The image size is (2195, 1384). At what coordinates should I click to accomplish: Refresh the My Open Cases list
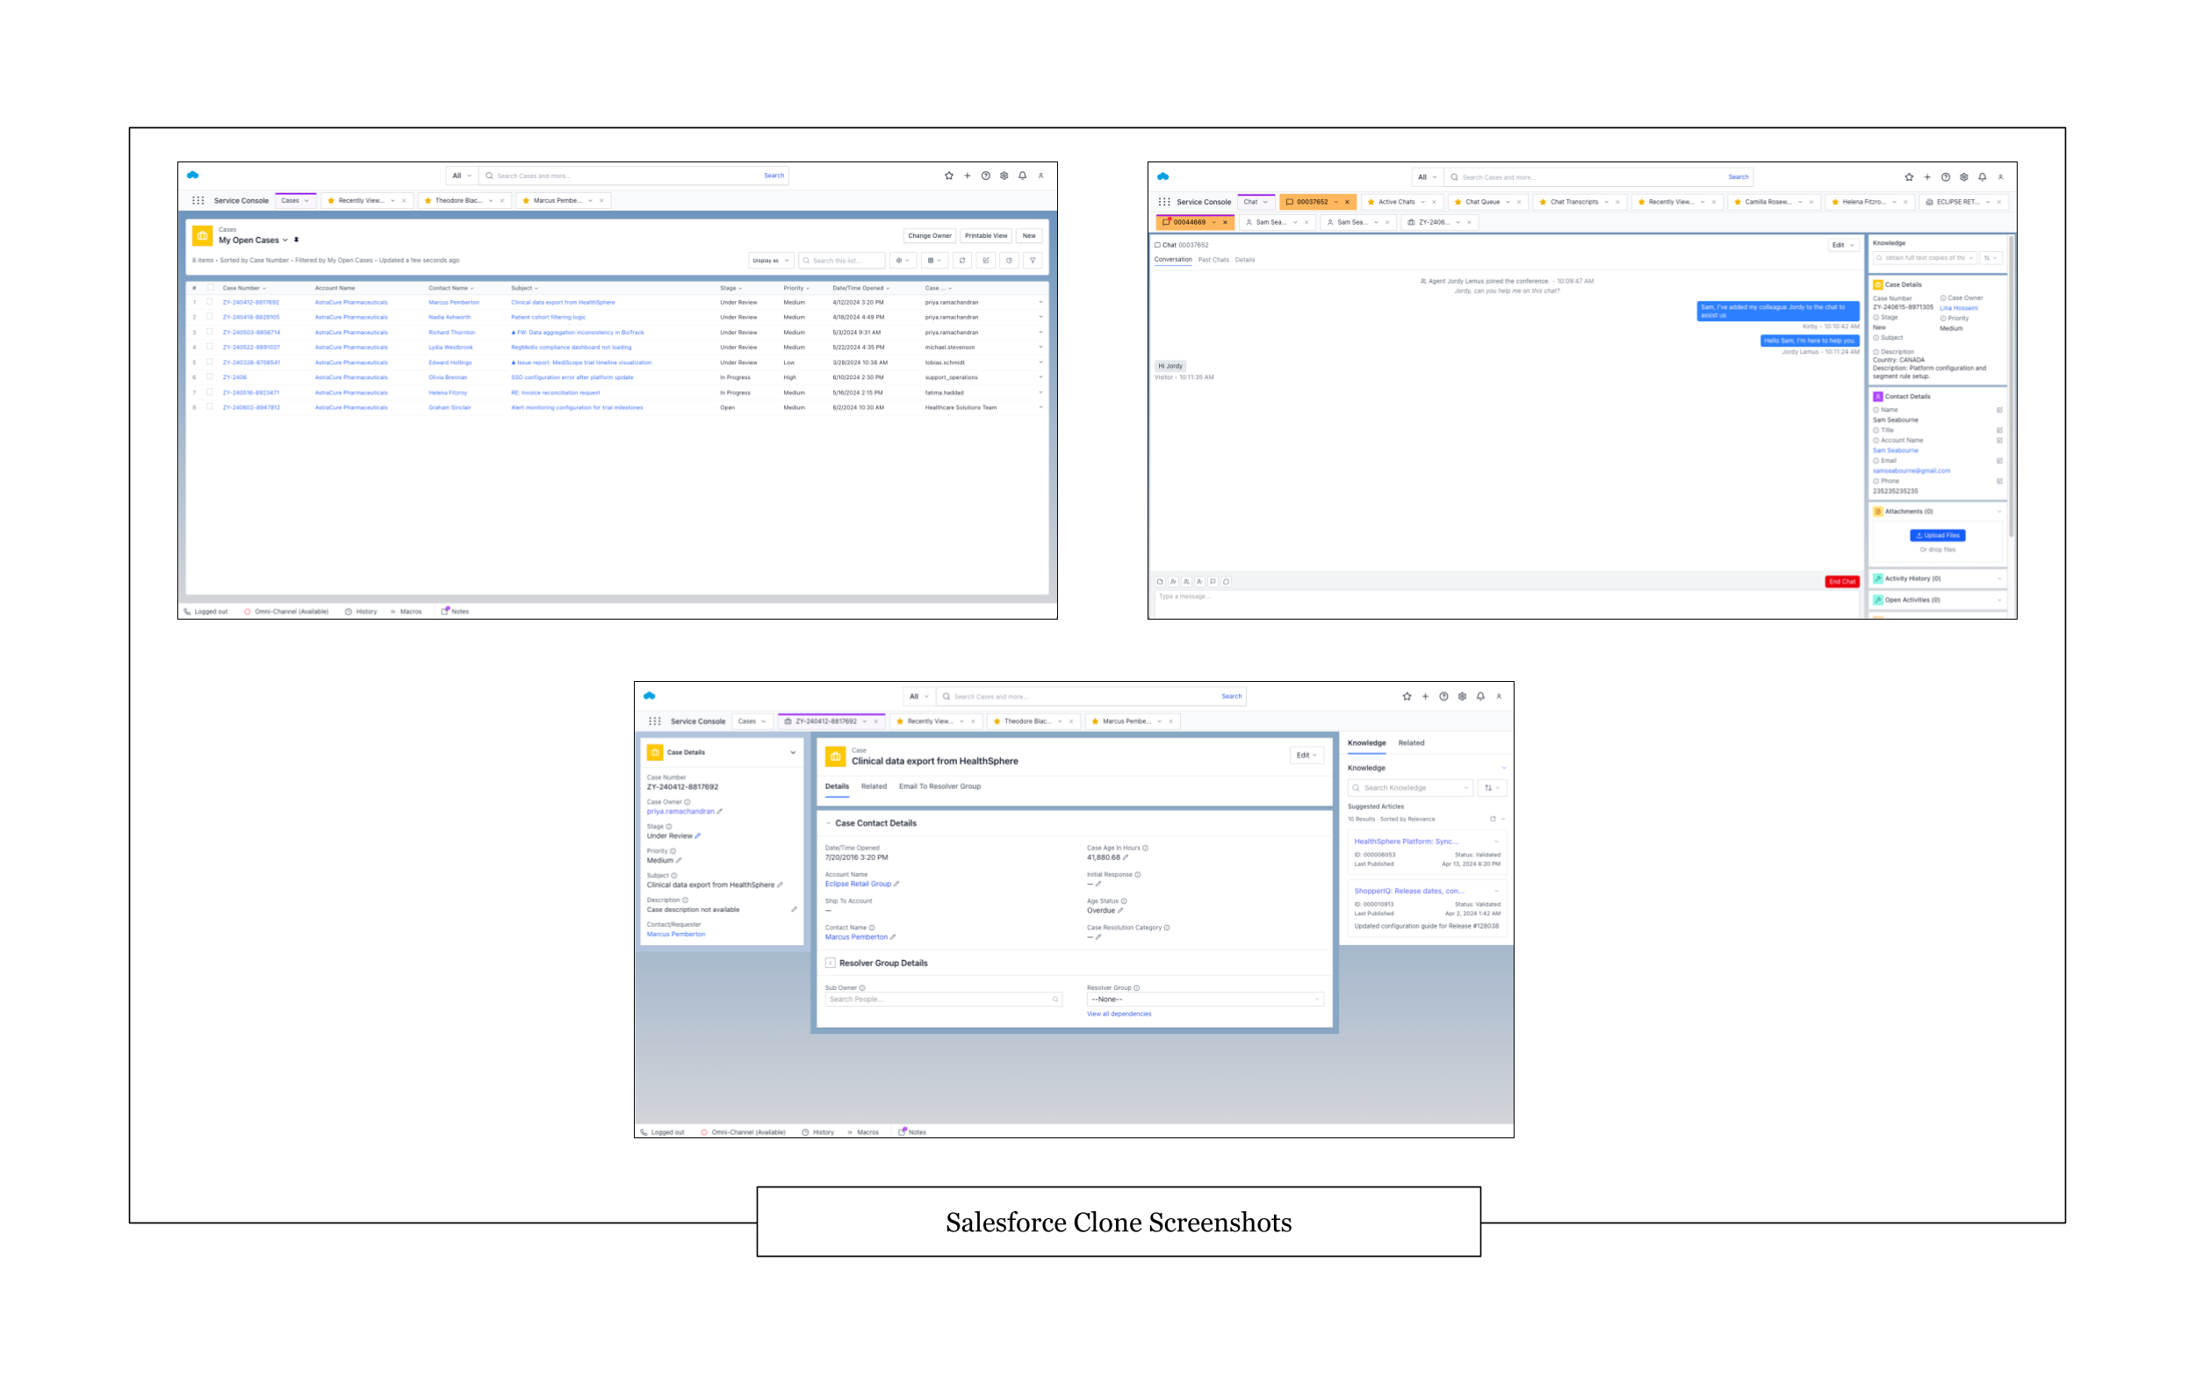tap(962, 260)
